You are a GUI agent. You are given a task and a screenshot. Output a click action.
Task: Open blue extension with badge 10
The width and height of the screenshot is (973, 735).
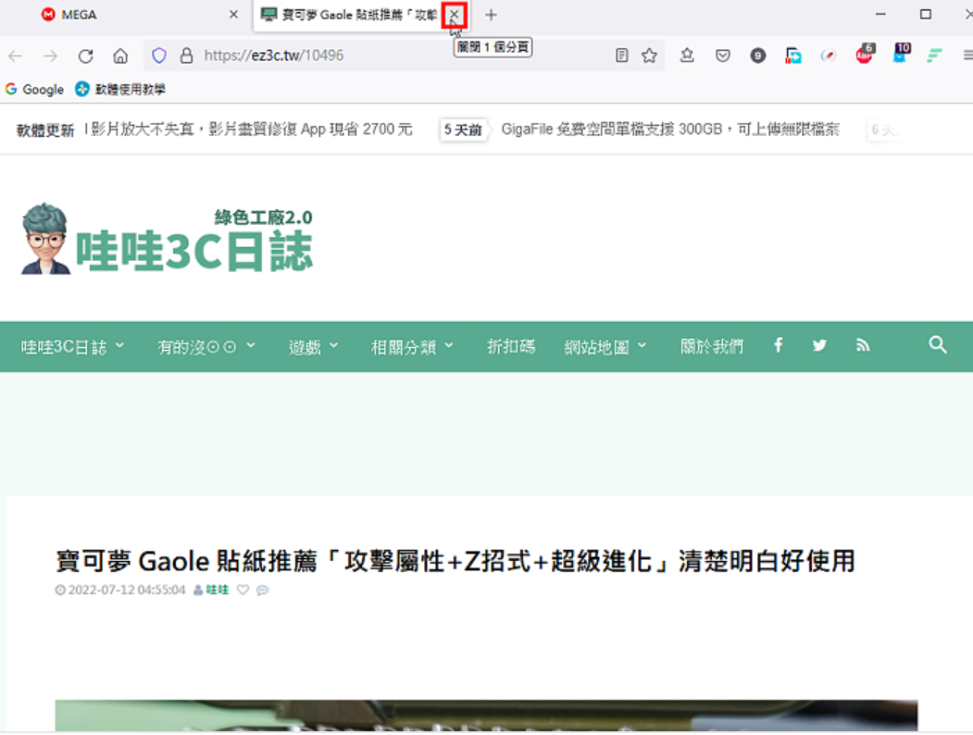coord(901,54)
